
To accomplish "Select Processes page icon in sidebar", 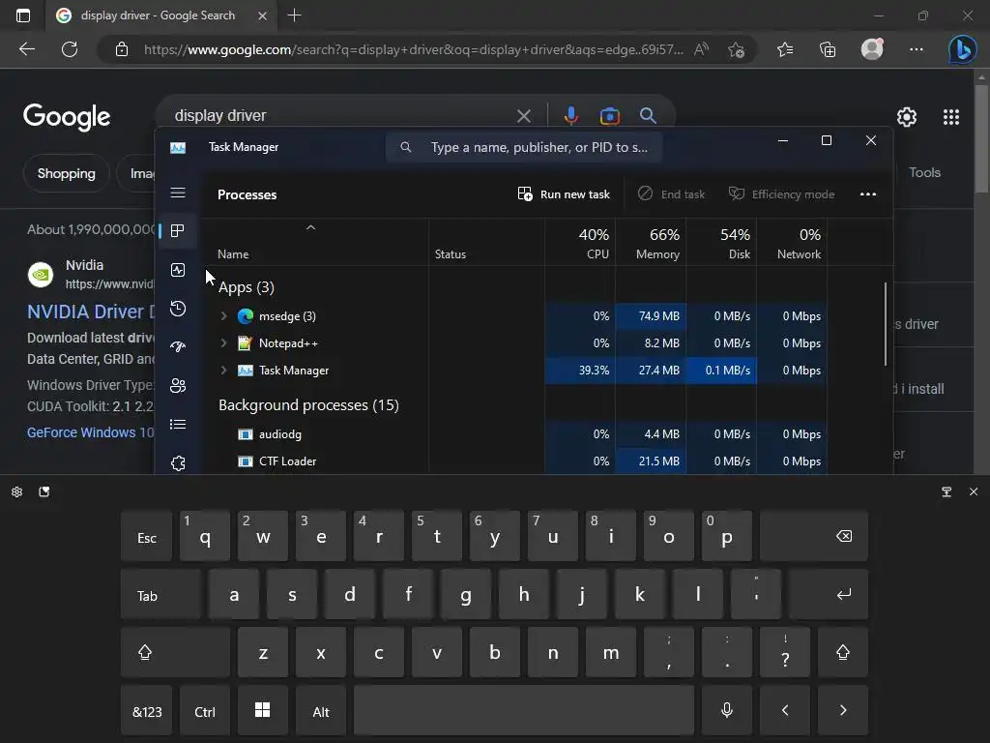I will click(x=178, y=230).
